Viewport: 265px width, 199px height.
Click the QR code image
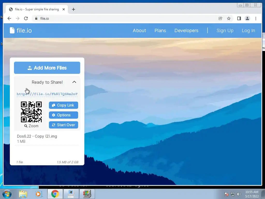[31, 112]
